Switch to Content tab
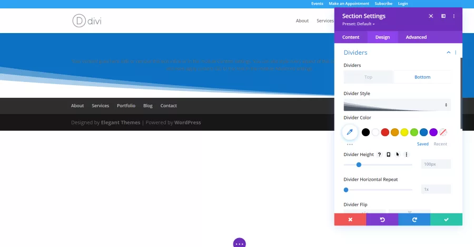 (x=351, y=37)
